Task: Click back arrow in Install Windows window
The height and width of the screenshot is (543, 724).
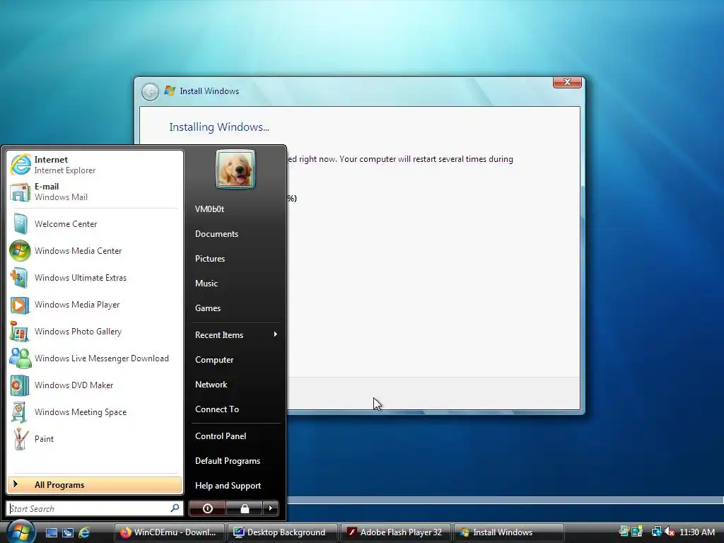Action: tap(150, 91)
